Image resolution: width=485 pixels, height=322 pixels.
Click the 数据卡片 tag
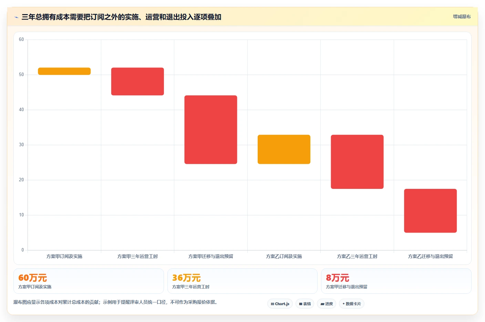(352, 304)
